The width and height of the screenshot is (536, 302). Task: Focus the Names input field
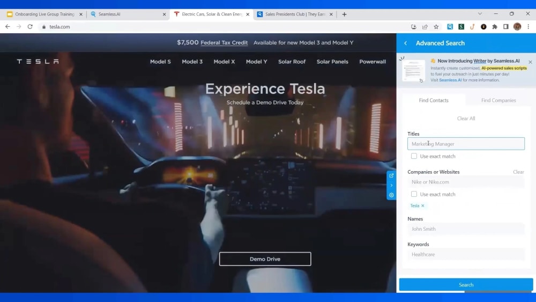tap(466, 229)
